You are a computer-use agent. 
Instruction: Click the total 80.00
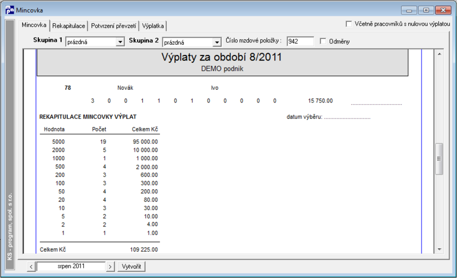point(151,200)
